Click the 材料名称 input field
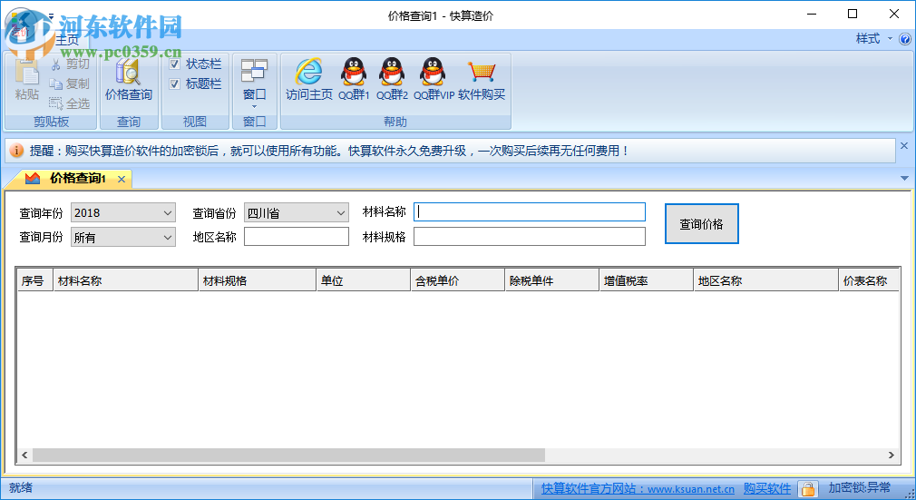This screenshot has width=916, height=500. point(530,211)
